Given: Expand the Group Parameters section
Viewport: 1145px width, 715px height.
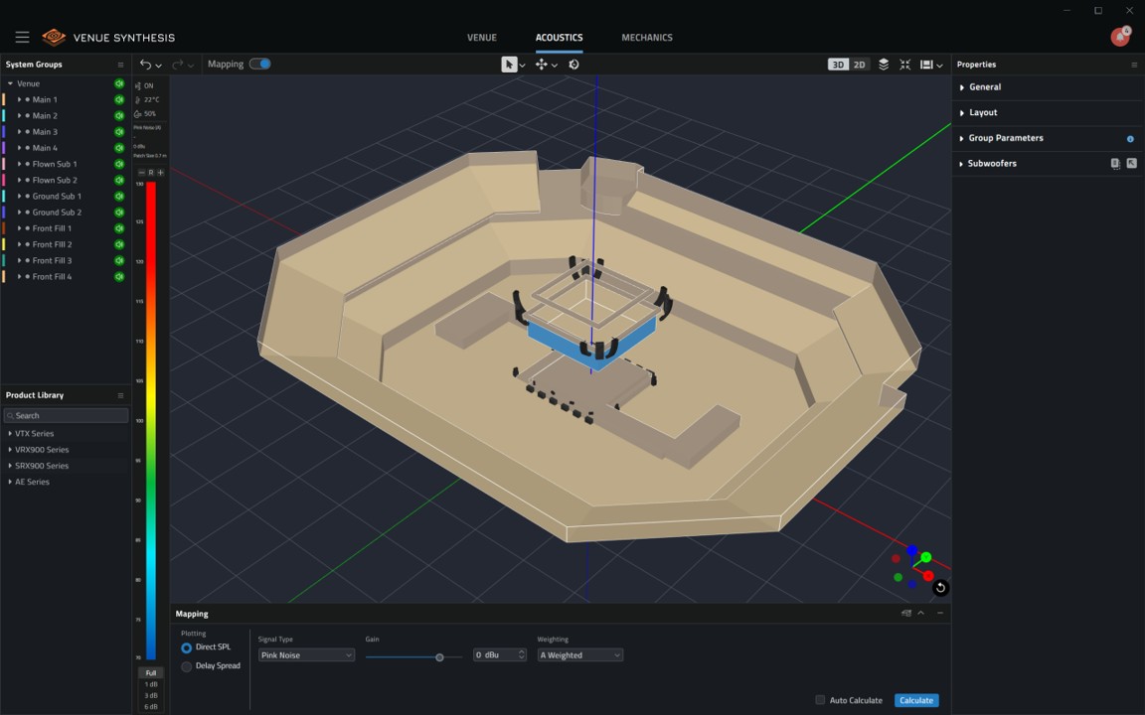Looking at the screenshot, I should [x=1005, y=138].
